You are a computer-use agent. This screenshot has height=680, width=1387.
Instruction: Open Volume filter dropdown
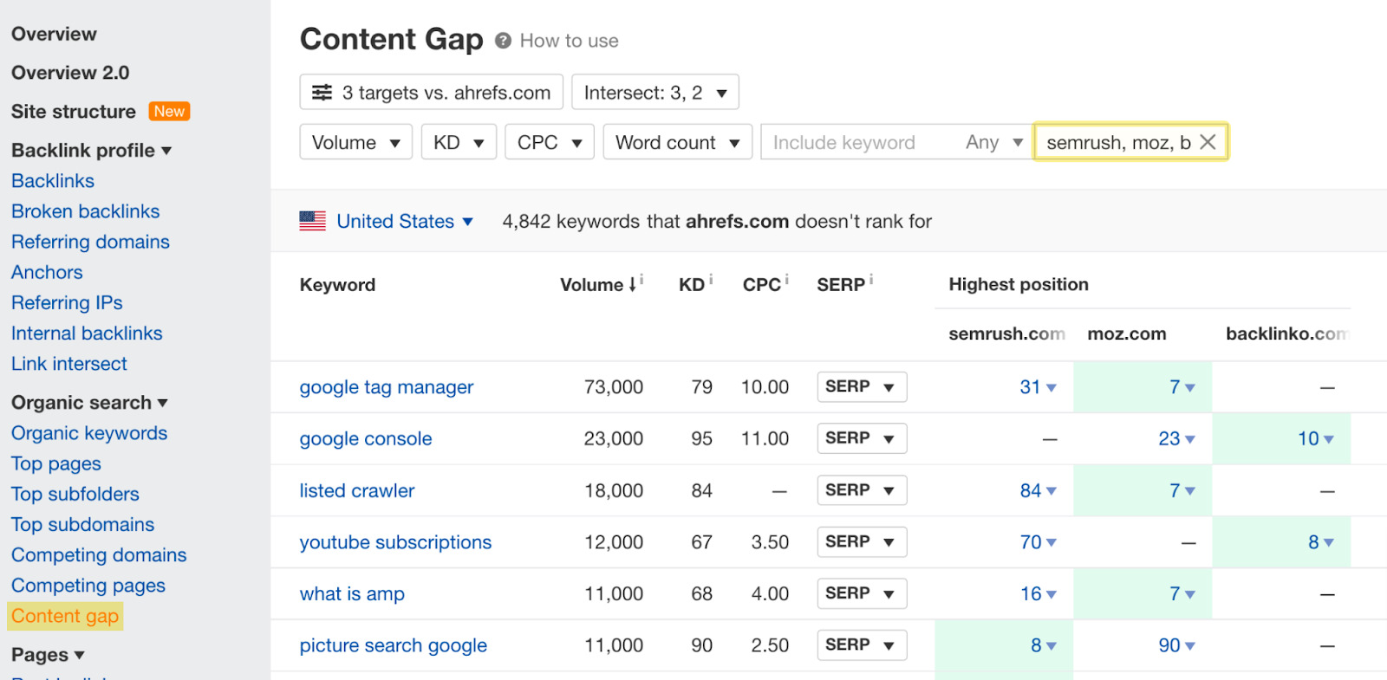pyautogui.click(x=356, y=142)
